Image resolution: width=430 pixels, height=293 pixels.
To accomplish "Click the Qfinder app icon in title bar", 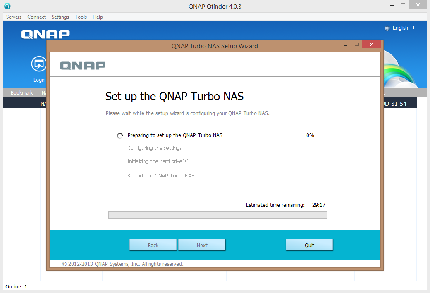I will pyautogui.click(x=7, y=6).
